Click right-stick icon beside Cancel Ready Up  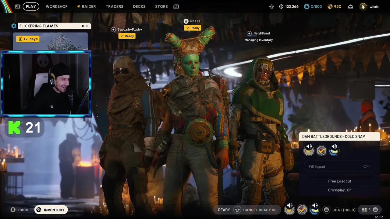tap(237, 210)
